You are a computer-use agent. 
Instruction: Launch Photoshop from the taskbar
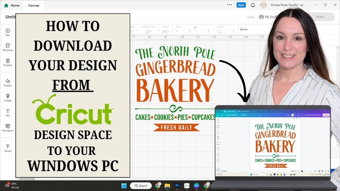177,186
